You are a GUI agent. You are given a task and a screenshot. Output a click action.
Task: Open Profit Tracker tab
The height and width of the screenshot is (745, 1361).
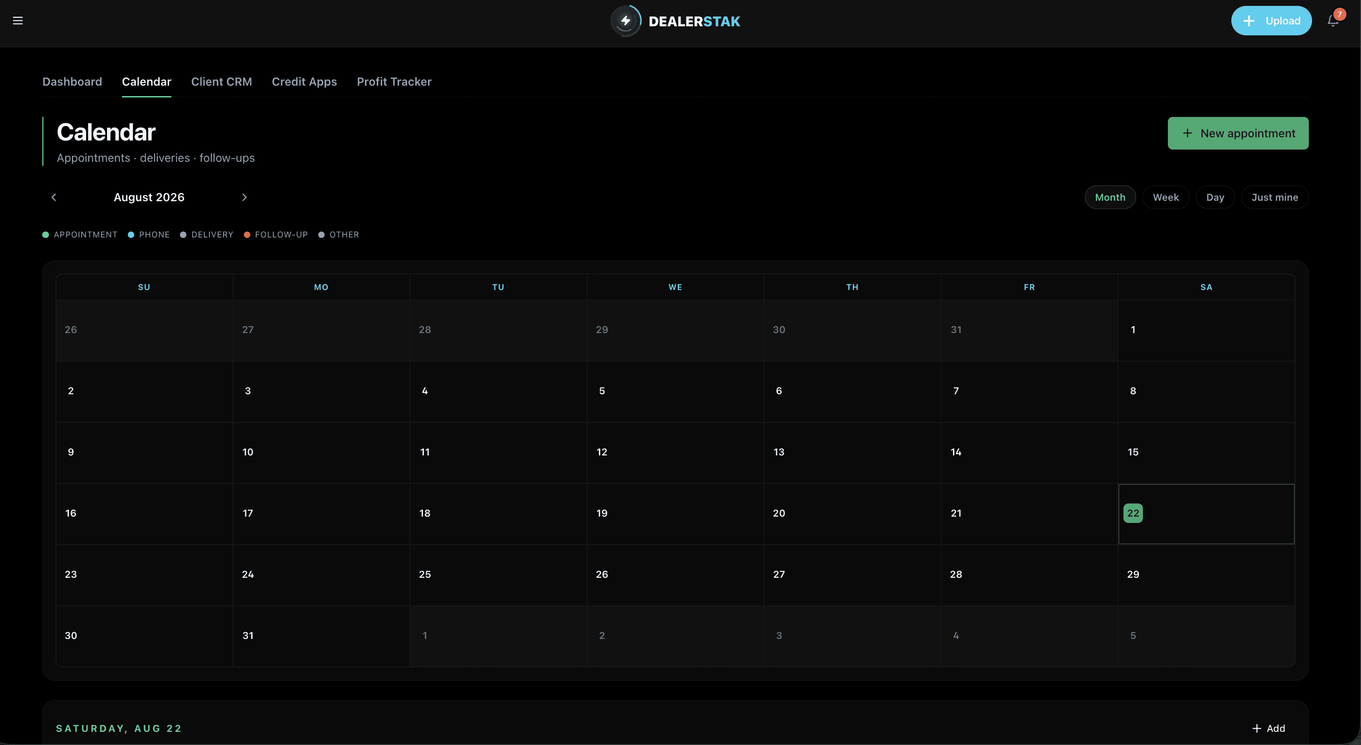(x=394, y=82)
